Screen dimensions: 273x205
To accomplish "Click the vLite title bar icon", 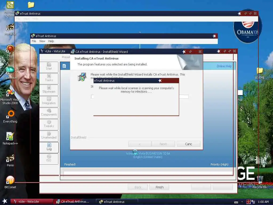I will [42, 51].
